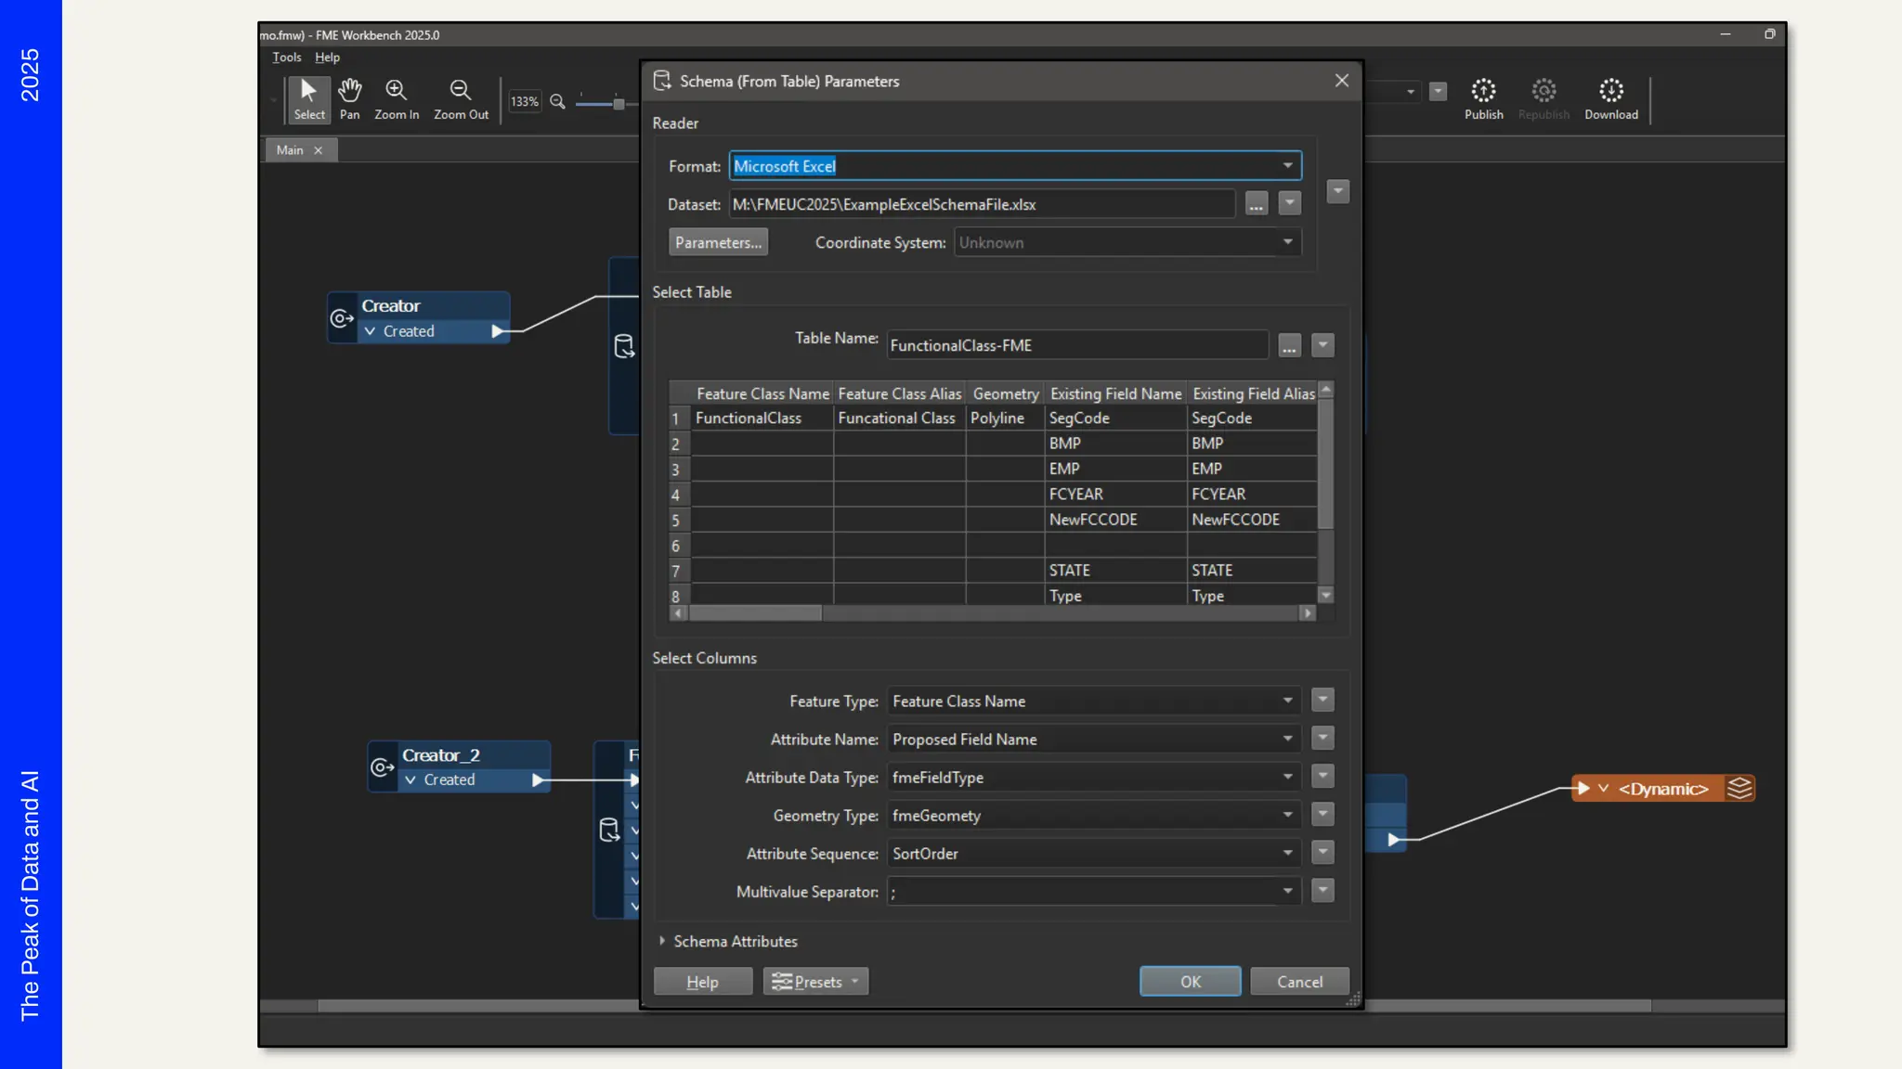1902x1069 pixels.
Task: Click the Dynamic writer layers icon
Action: tap(1739, 789)
